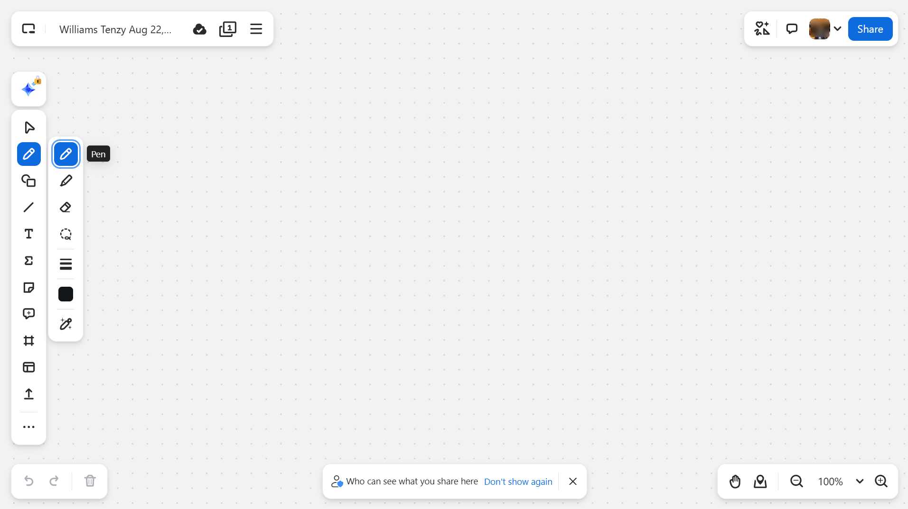
Task: Toggle comment mode in the top bar
Action: pyautogui.click(x=791, y=28)
